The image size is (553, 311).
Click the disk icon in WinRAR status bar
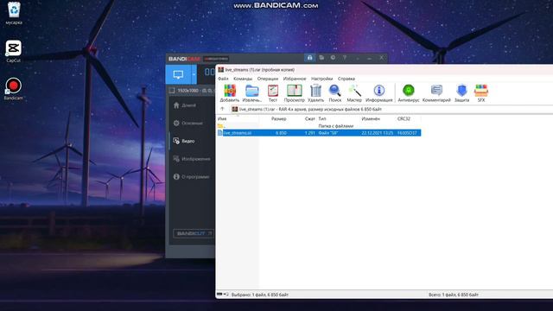(x=219, y=294)
